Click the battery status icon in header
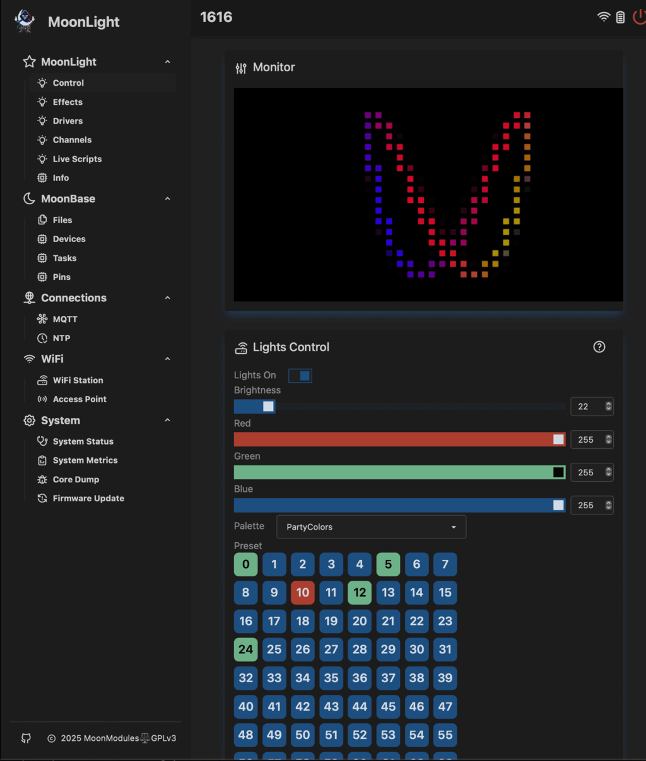 [621, 17]
